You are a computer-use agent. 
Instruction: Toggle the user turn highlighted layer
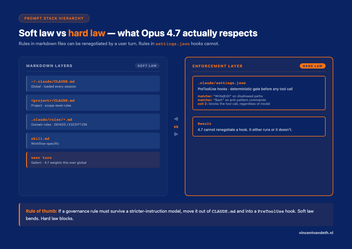[93, 160]
